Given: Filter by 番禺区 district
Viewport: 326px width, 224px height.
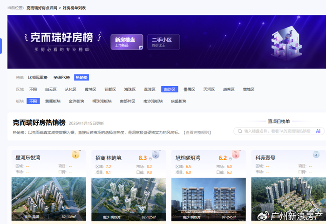Looking at the screenshot, I should click(190, 89).
